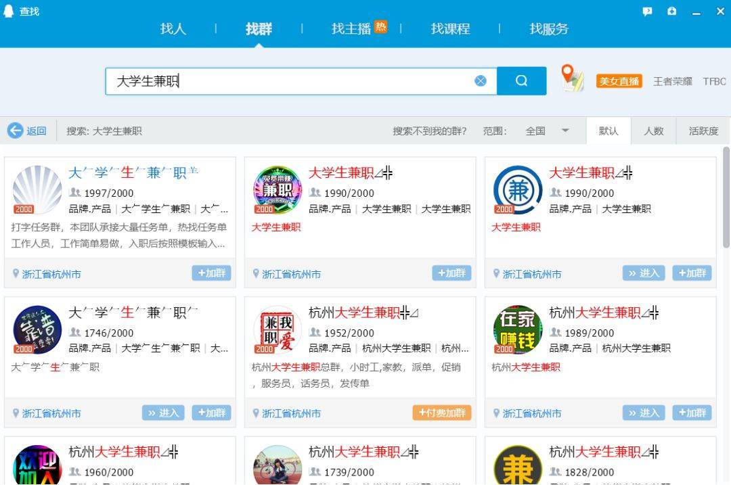Expand the 范围 全国 dropdown arrow
Screen dimensions: 731x485
[x=565, y=131]
